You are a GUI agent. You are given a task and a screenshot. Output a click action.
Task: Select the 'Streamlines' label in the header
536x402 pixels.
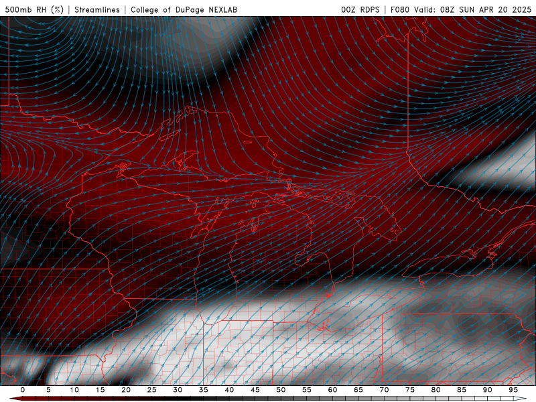[97, 9]
